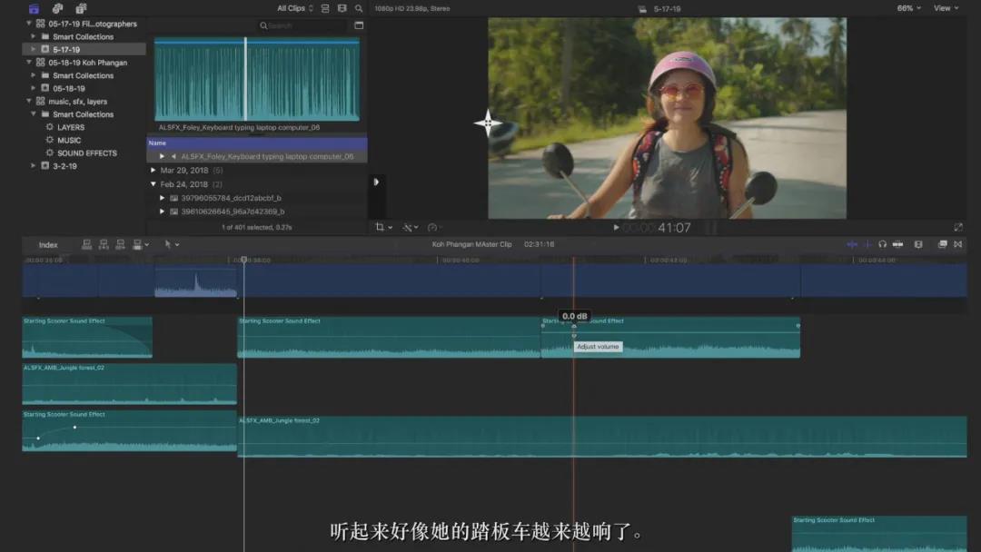Toggle solo with the headphones icon

pyautogui.click(x=882, y=244)
